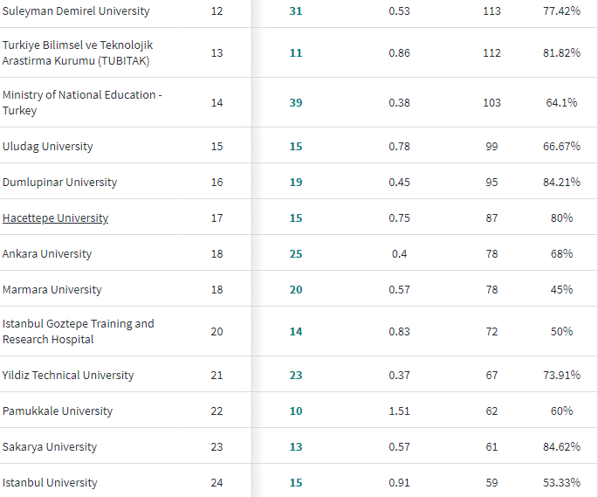Screen dimensions: 598x497
Task: Select Ankara University row name
Action: (x=47, y=254)
